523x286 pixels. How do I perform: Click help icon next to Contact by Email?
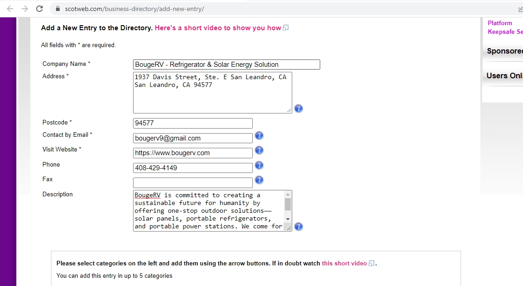coord(259,135)
